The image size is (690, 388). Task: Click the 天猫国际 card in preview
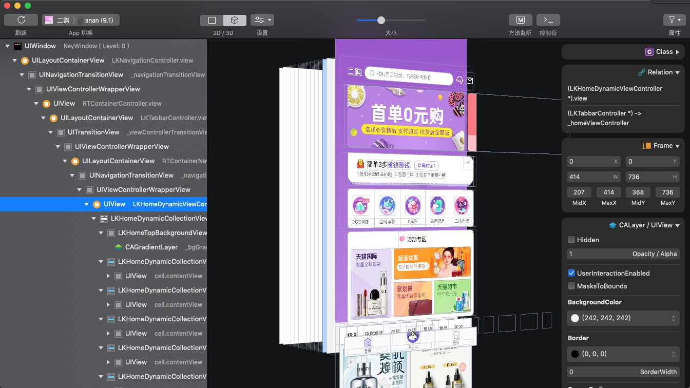click(x=370, y=283)
